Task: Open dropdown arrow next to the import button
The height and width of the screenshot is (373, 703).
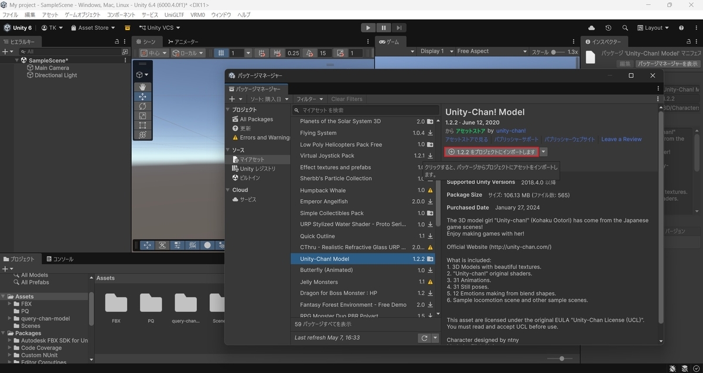Action: click(x=544, y=152)
